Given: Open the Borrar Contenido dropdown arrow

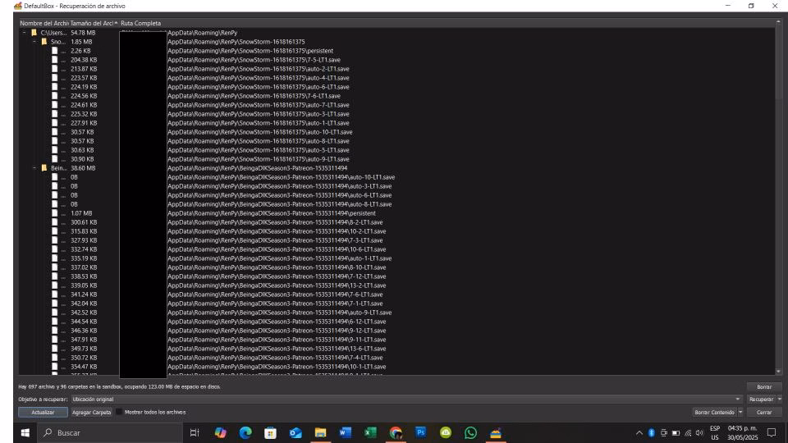Looking at the screenshot, I should (740, 413).
